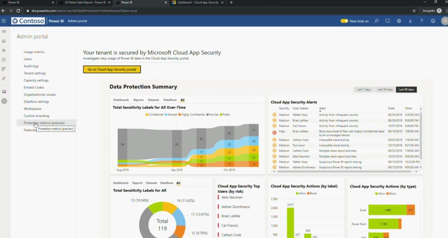This screenshot has height=238, width=448.
Task: Open the settings gear in Power BI header
Action: pos(399,21)
